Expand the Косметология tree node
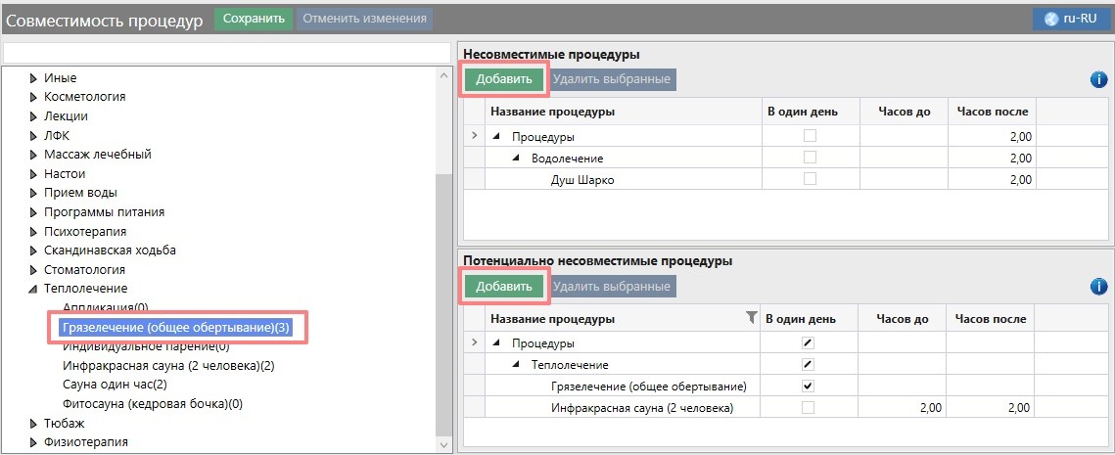The height and width of the screenshot is (455, 1115). coord(34,97)
